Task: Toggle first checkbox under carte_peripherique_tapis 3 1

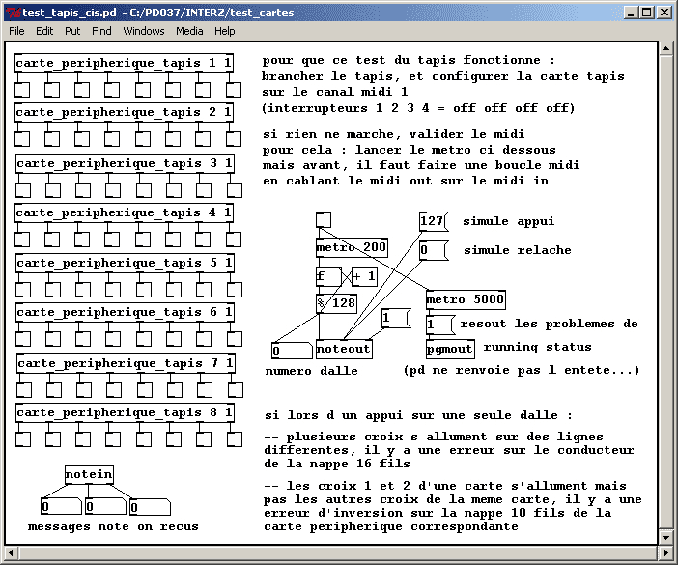Action: click(23, 189)
